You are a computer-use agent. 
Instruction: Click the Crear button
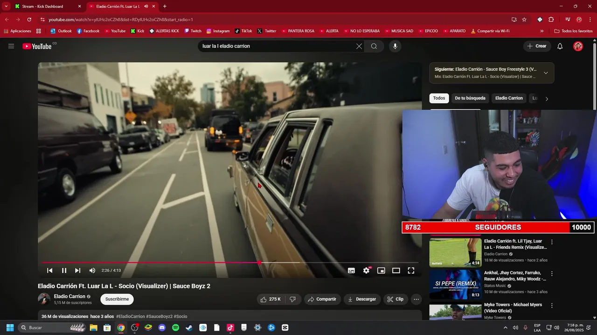pos(537,46)
